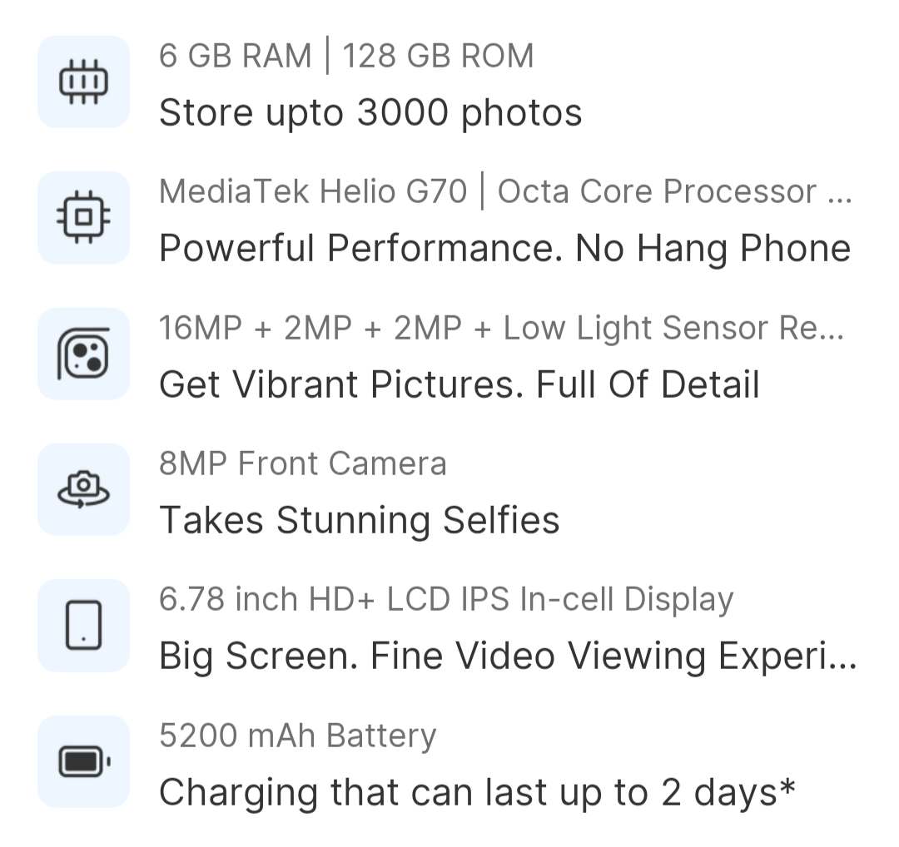Select the 5200 mAh Battery label
The image size is (899, 847).
coord(297,736)
